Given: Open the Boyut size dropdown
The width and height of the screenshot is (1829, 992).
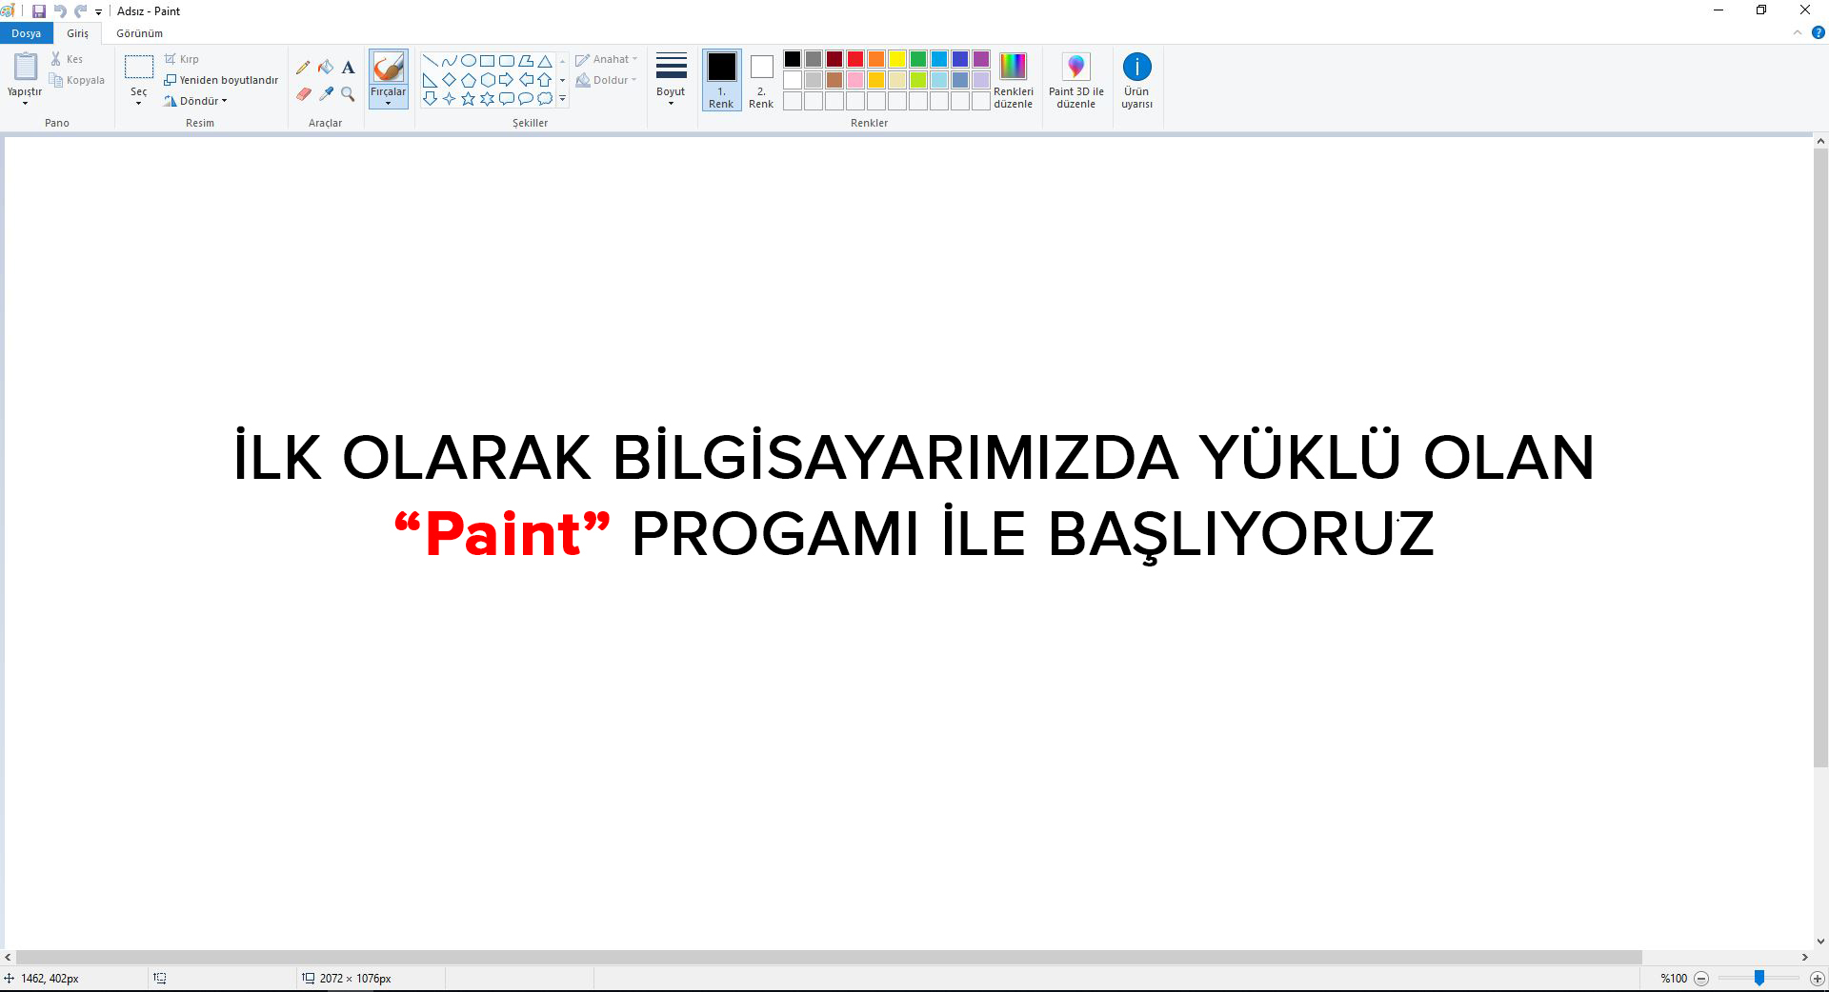Looking at the screenshot, I should (x=671, y=80).
